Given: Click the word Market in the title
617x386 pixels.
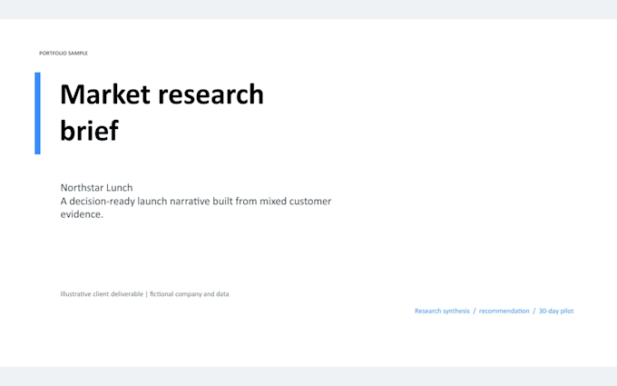Looking at the screenshot, I should [x=105, y=94].
